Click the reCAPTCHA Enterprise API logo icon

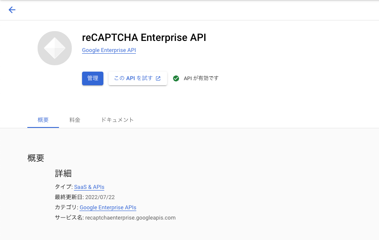point(55,48)
